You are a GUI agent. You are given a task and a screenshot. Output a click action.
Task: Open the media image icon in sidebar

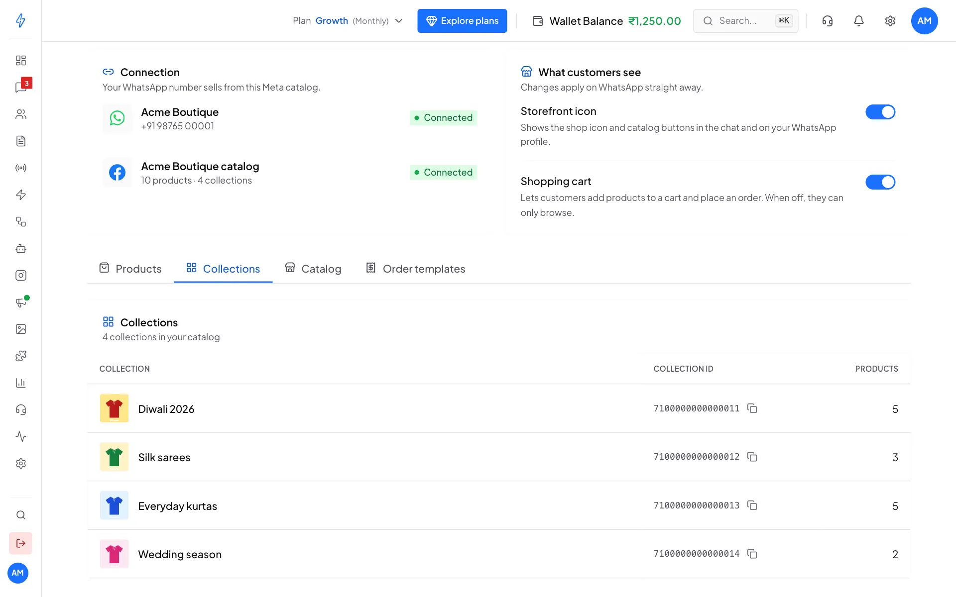coord(20,329)
